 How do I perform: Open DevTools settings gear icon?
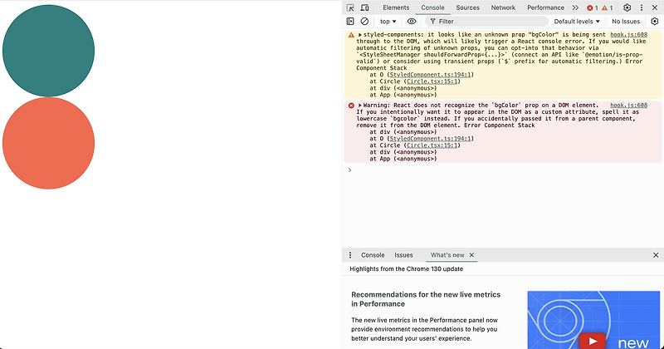coord(627,7)
